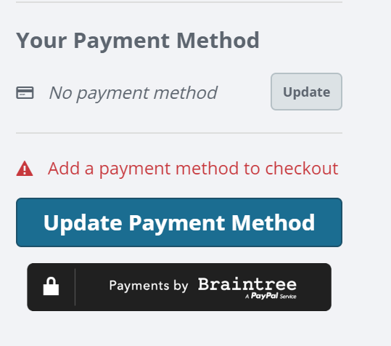391x346 pixels.
Task: Click the "Your Payment Method" heading
Action: point(138,41)
